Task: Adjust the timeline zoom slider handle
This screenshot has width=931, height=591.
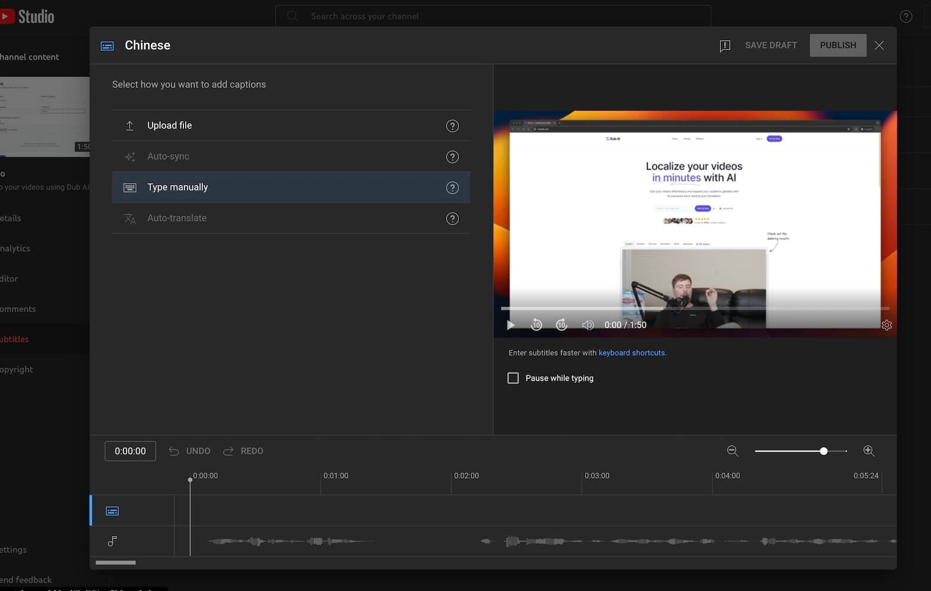Action: [x=823, y=451]
